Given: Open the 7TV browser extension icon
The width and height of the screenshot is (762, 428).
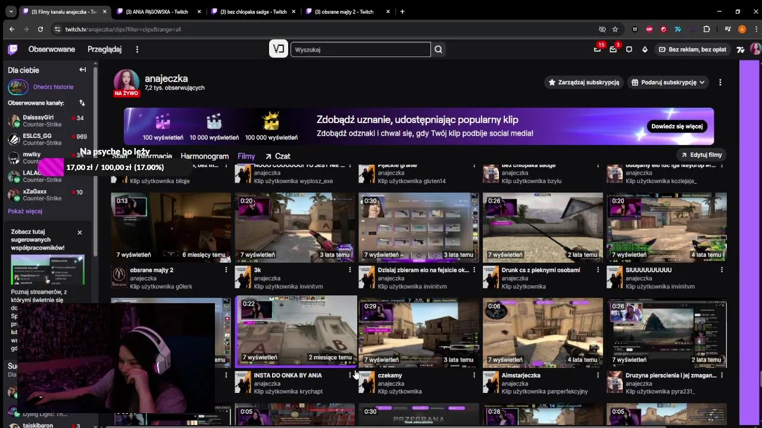Looking at the screenshot, I should pos(678,29).
